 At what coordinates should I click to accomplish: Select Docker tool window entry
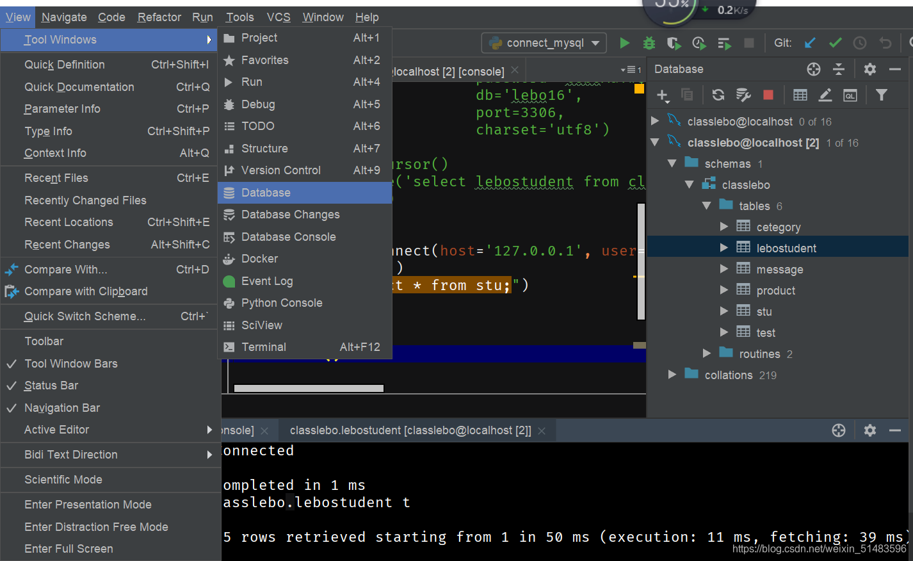click(305, 259)
